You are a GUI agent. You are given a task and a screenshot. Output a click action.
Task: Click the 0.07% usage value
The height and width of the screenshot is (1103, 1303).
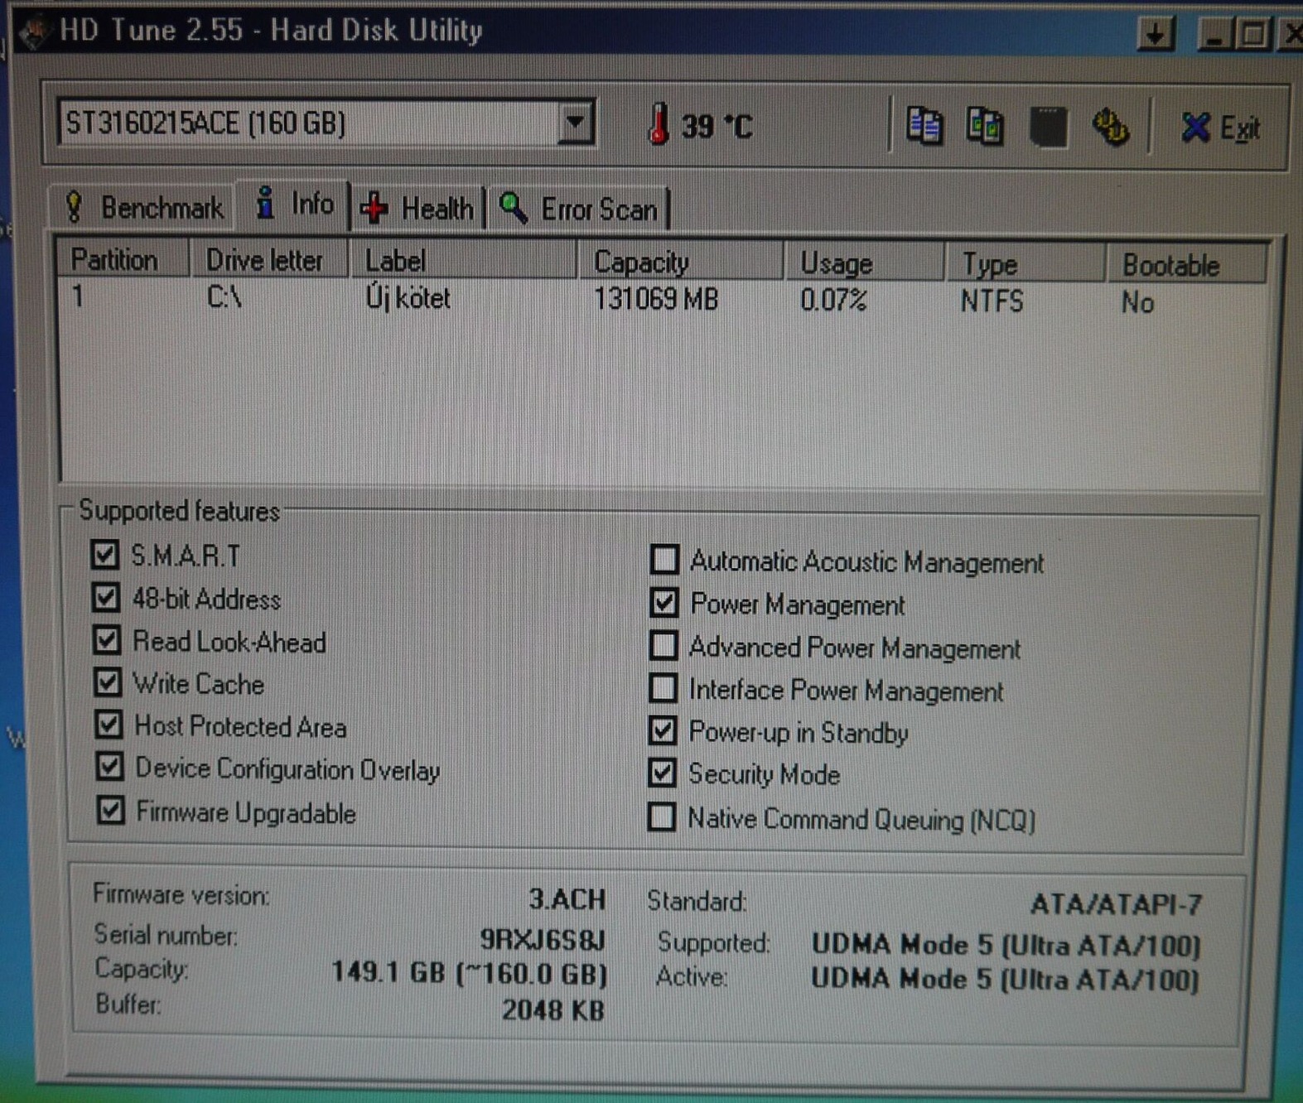pyautogui.click(x=833, y=300)
